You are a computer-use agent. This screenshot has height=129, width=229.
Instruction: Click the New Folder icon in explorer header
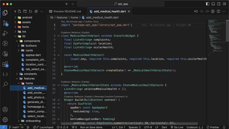25,12
